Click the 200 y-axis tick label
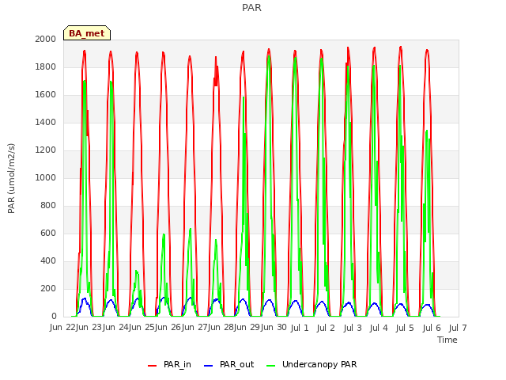Screen dimensions: 506x380 (x=48, y=289)
